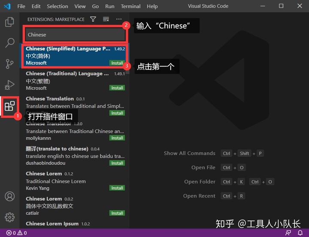Install the Chinese Translation extension
The height and width of the screenshot is (237, 309).
(117, 113)
